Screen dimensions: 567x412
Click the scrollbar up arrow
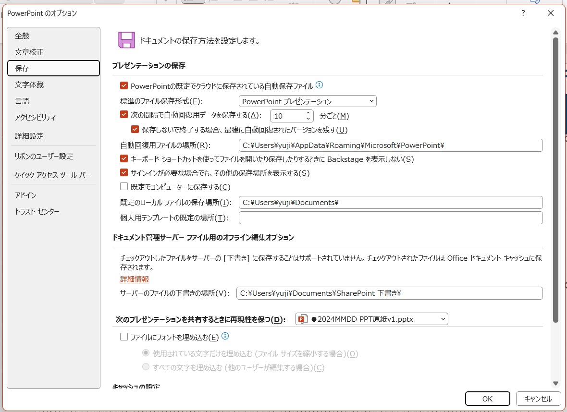(556, 33)
